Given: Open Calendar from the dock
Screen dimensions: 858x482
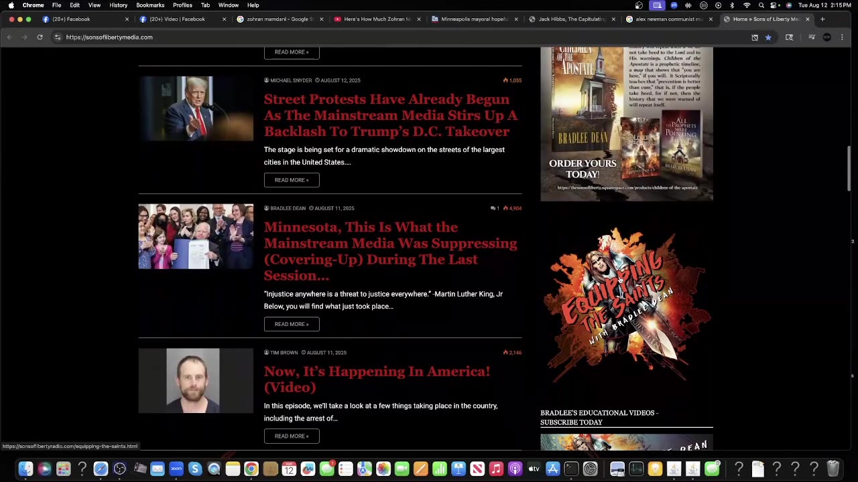Looking at the screenshot, I should pyautogui.click(x=289, y=469).
